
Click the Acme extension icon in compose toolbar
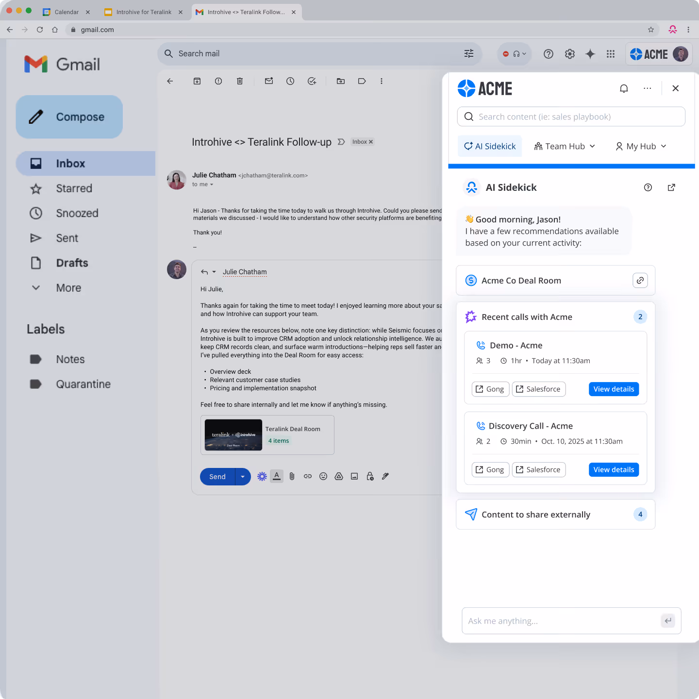pyautogui.click(x=262, y=476)
